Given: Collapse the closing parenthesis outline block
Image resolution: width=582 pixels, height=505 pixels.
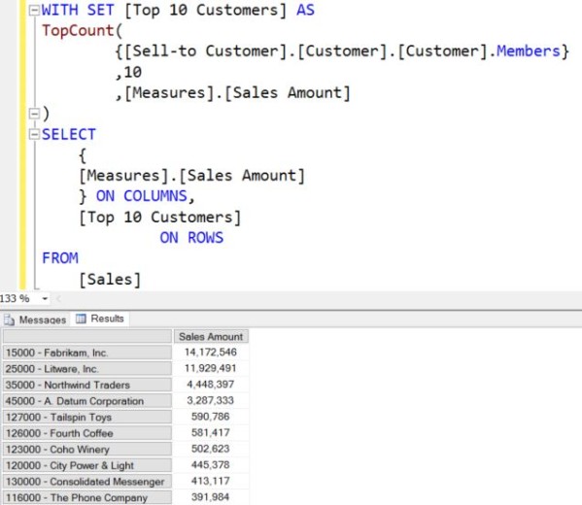Looking at the screenshot, I should coord(34,114).
